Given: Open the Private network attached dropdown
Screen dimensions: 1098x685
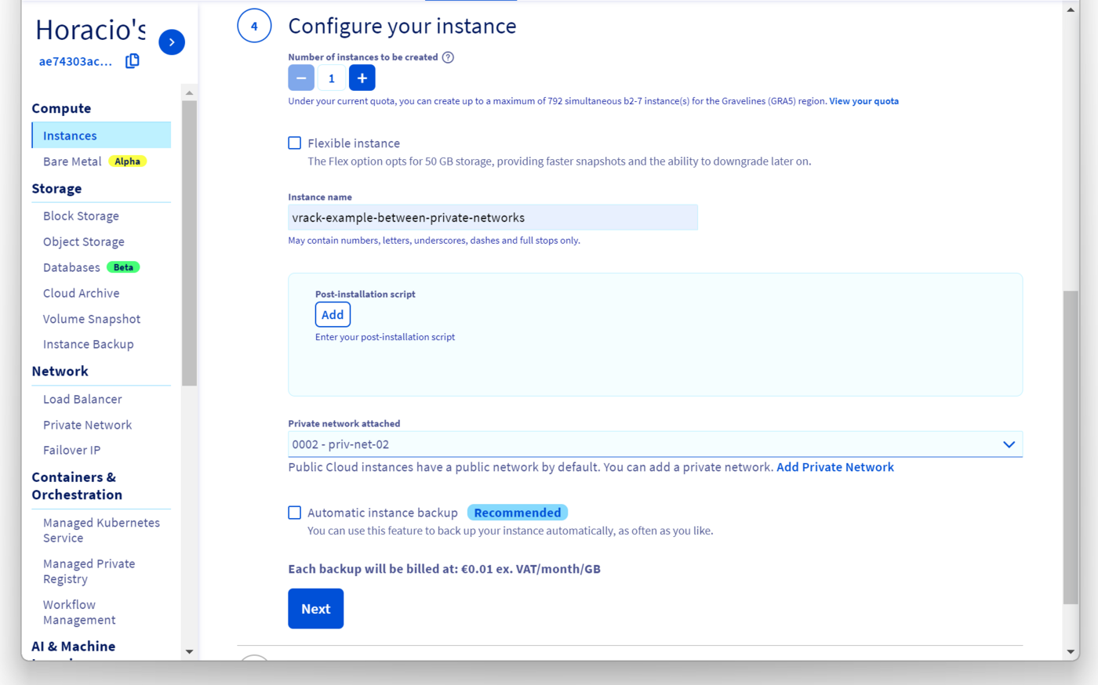Looking at the screenshot, I should coord(643,444).
